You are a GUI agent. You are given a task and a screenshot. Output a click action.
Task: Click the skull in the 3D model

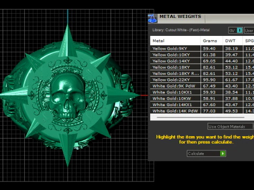[x=68, y=96]
